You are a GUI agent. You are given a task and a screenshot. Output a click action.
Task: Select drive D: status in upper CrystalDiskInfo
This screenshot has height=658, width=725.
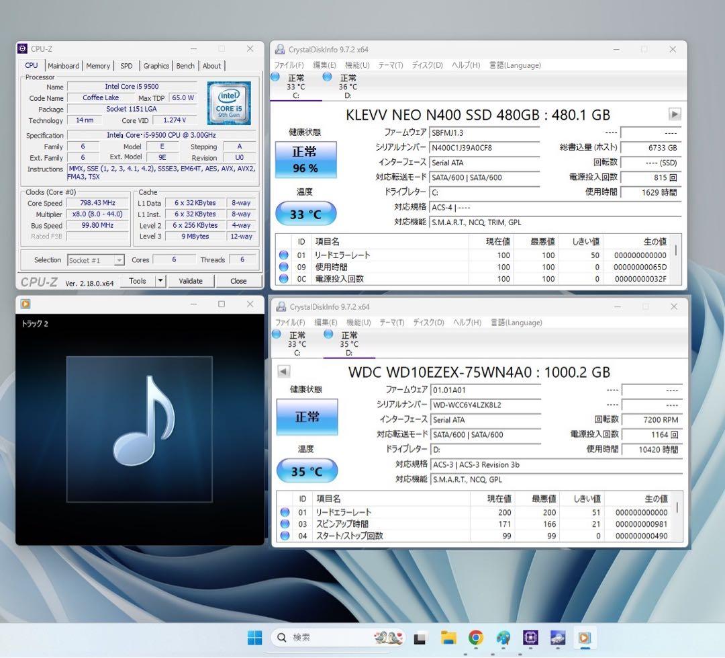[348, 86]
